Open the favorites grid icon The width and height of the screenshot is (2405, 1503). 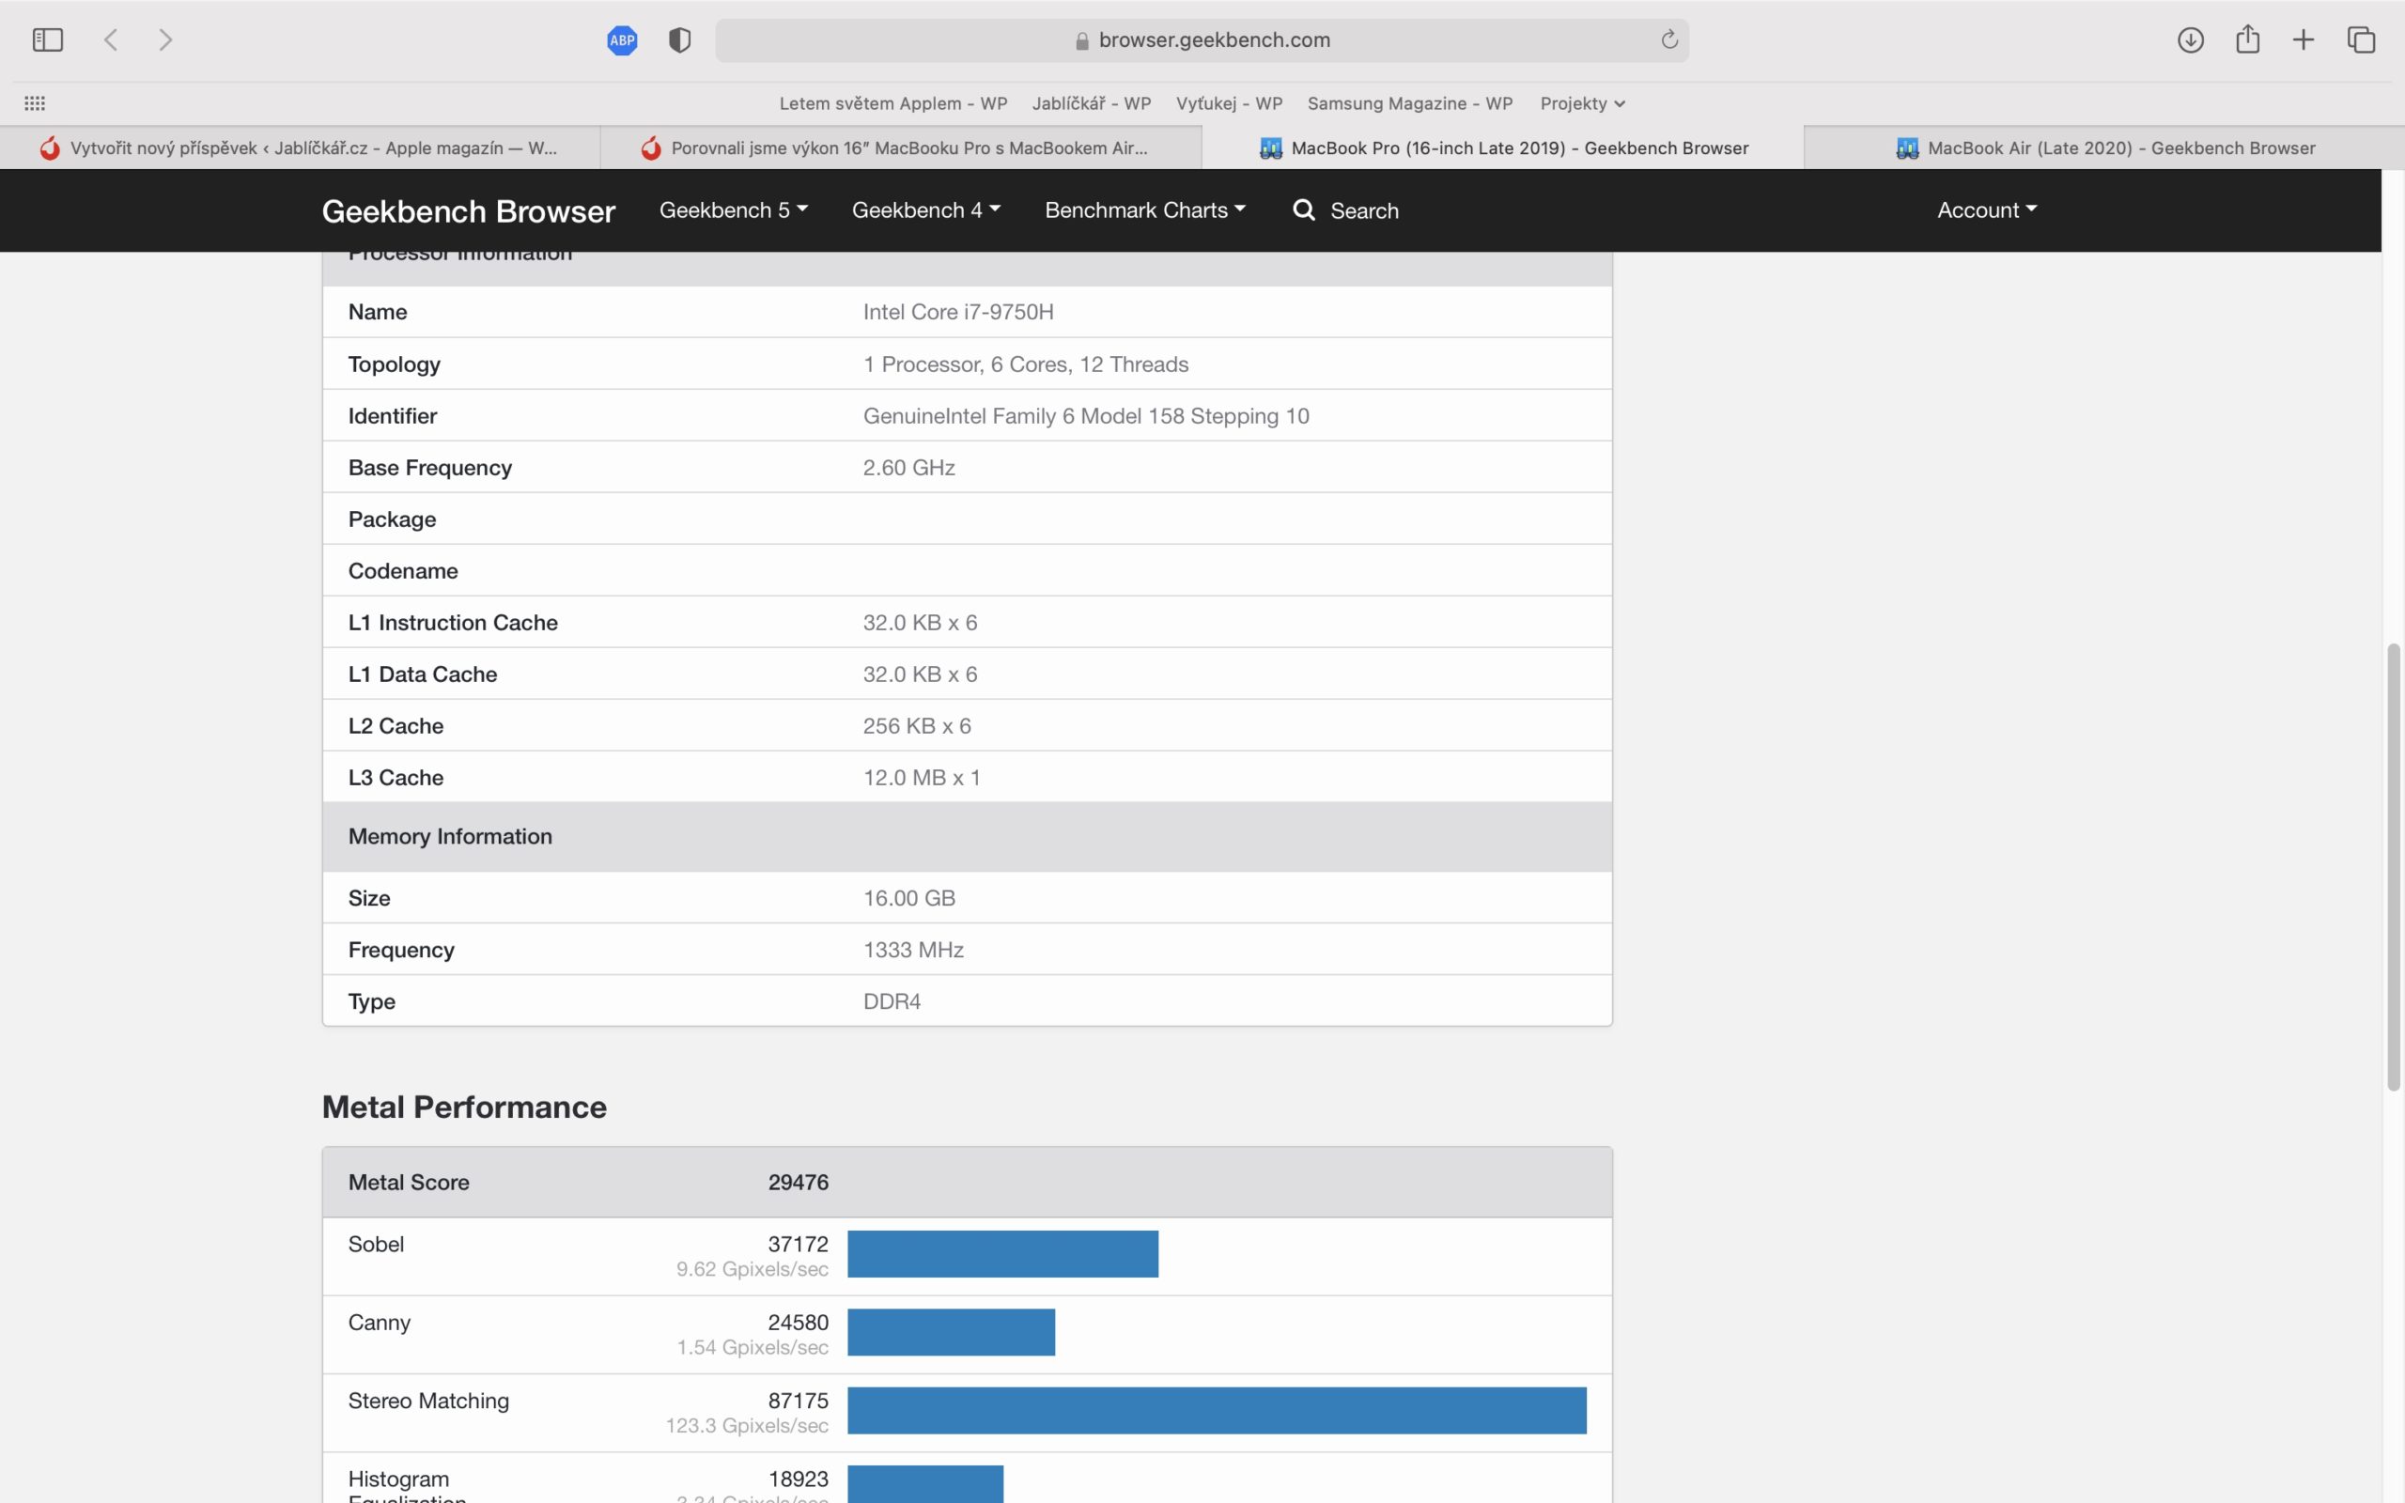[x=35, y=103]
